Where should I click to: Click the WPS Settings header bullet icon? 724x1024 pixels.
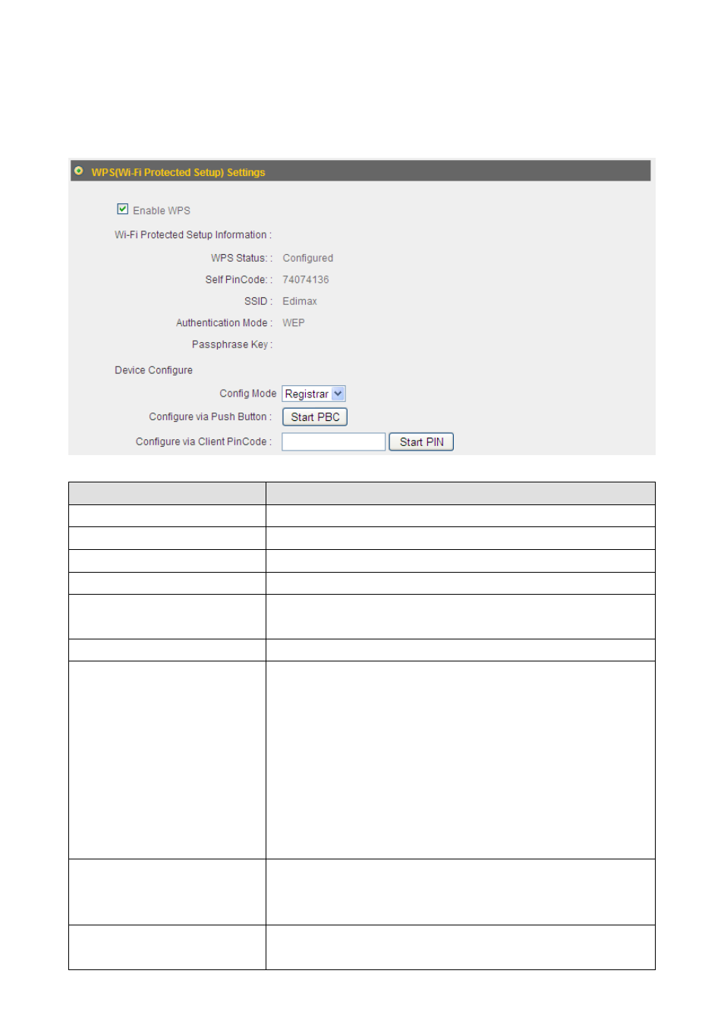click(78, 171)
